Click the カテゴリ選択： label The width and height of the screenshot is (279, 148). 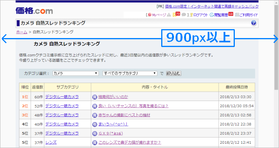coord(36,73)
